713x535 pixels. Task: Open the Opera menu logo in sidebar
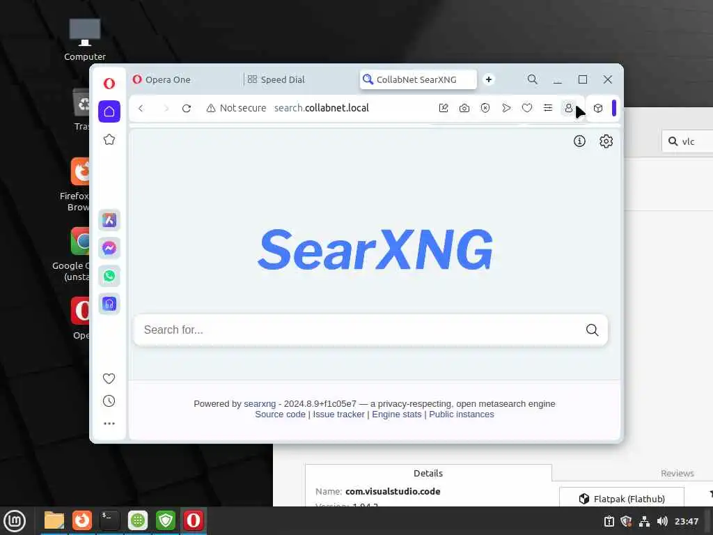point(109,84)
